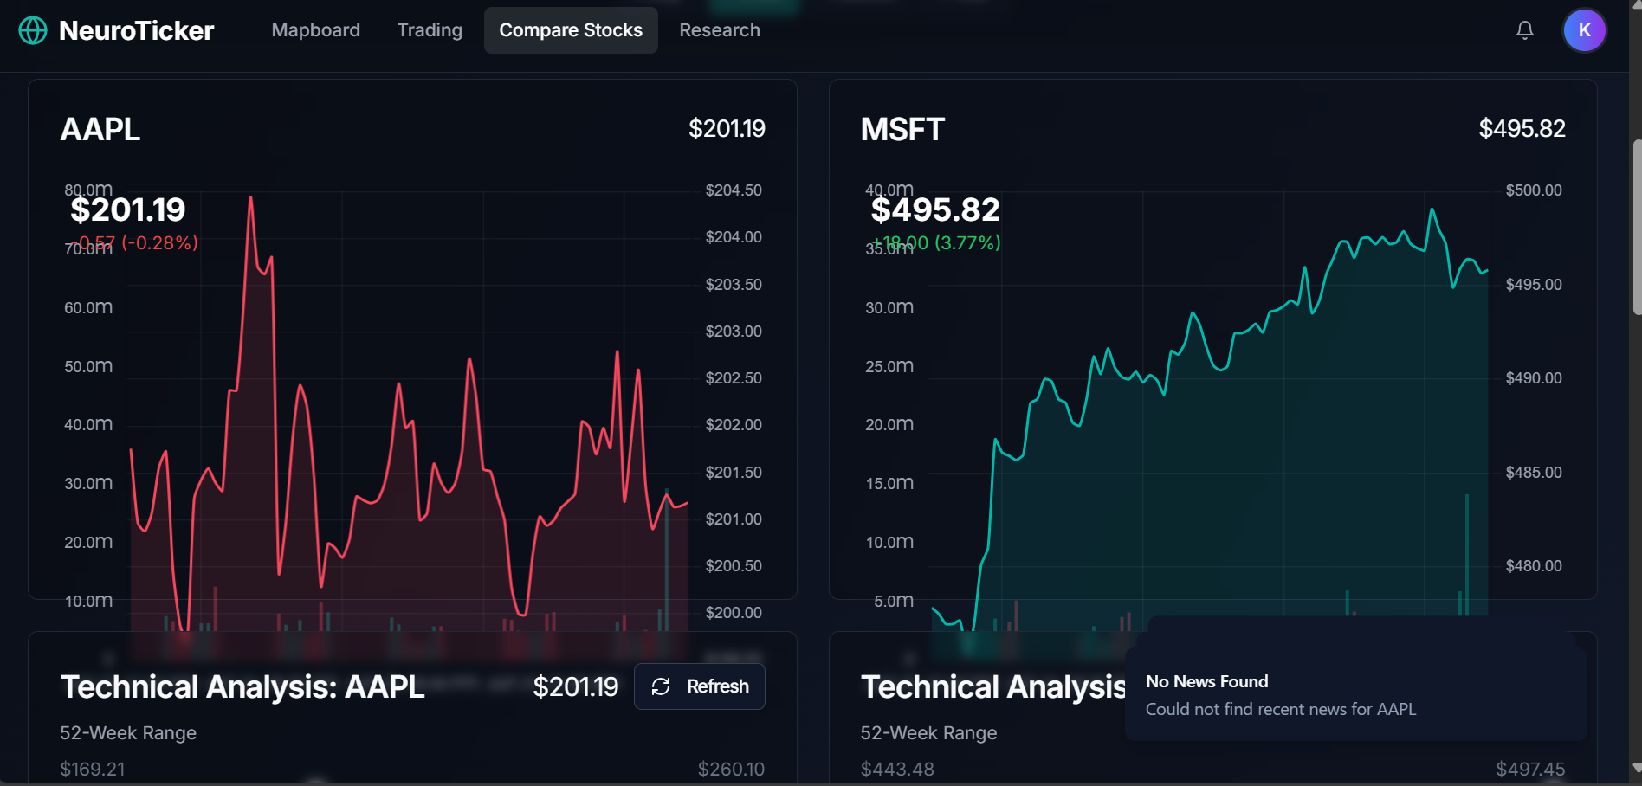Click the Technical Analysis: AAPL heading

(242, 686)
